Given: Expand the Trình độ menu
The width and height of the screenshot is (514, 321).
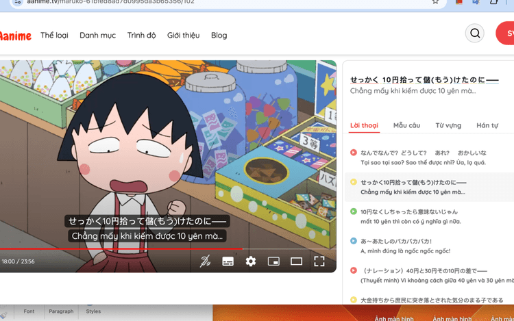Looking at the screenshot, I should 141,36.
